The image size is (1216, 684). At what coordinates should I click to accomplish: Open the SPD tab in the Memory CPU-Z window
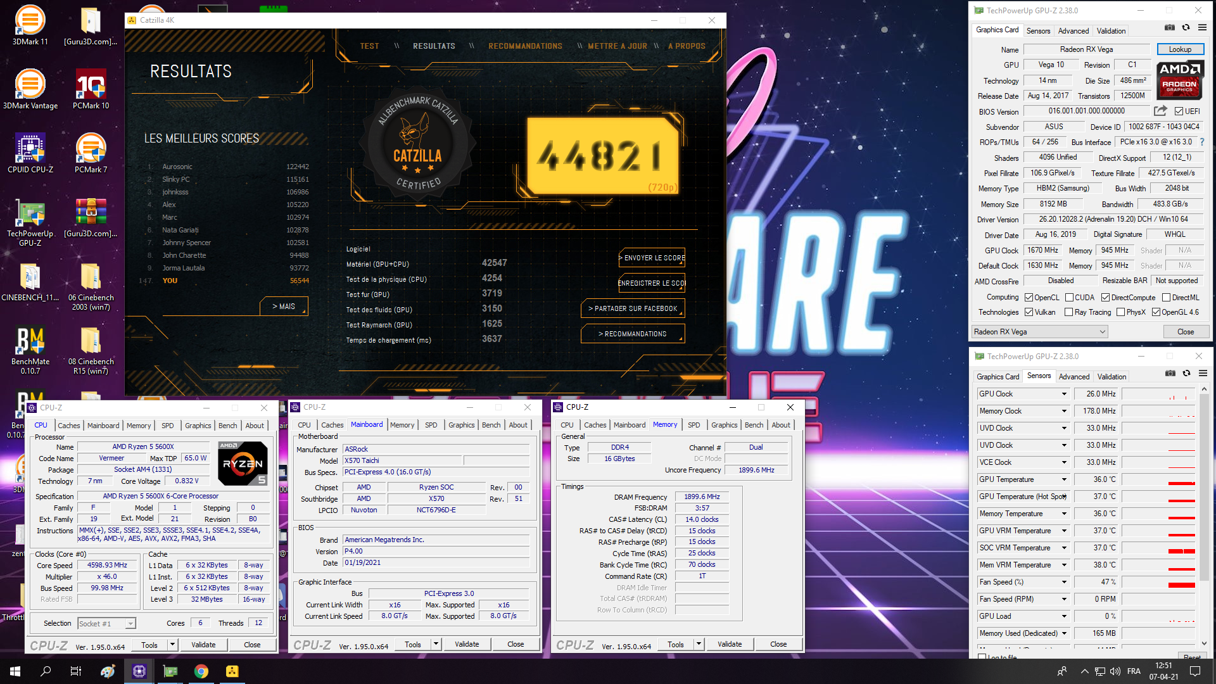click(694, 425)
